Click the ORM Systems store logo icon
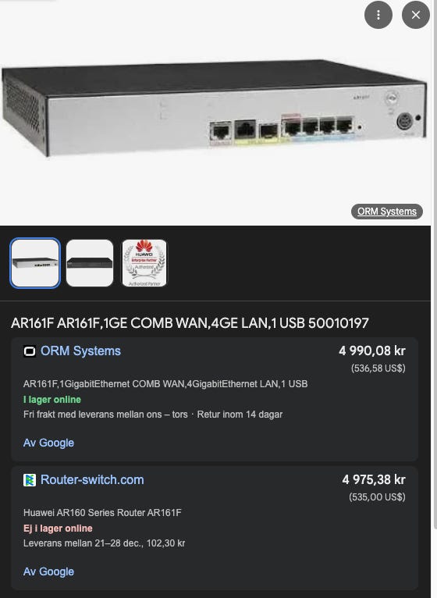 [x=30, y=351]
